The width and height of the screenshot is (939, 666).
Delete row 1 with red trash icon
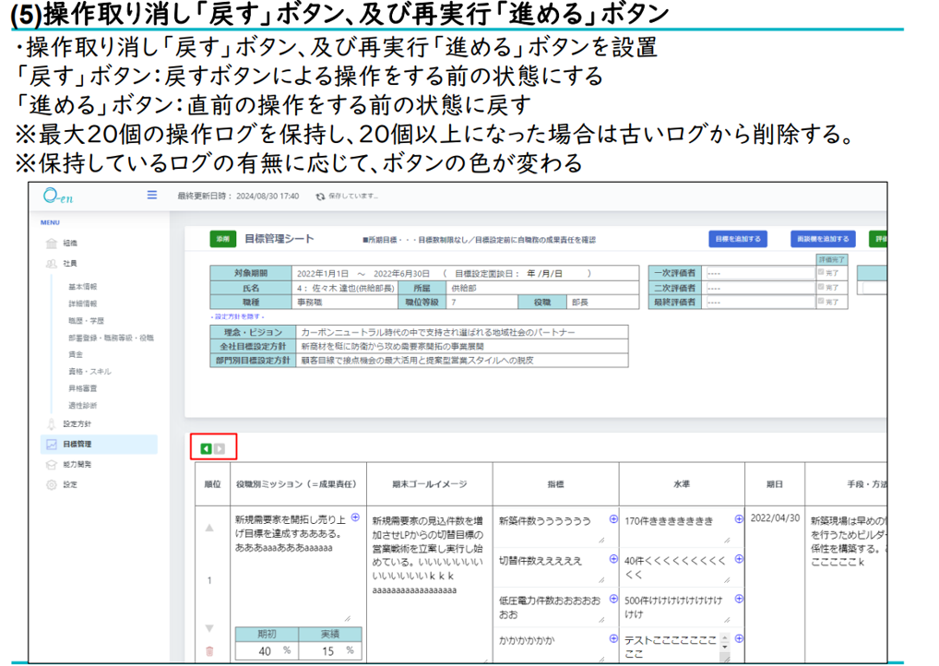pyautogui.click(x=209, y=651)
